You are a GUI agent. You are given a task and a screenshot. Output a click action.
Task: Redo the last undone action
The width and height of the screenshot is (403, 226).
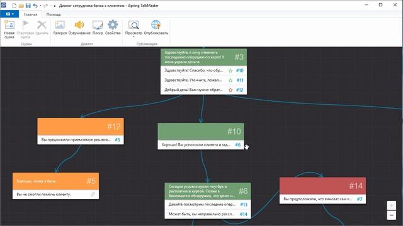[x=45, y=6]
